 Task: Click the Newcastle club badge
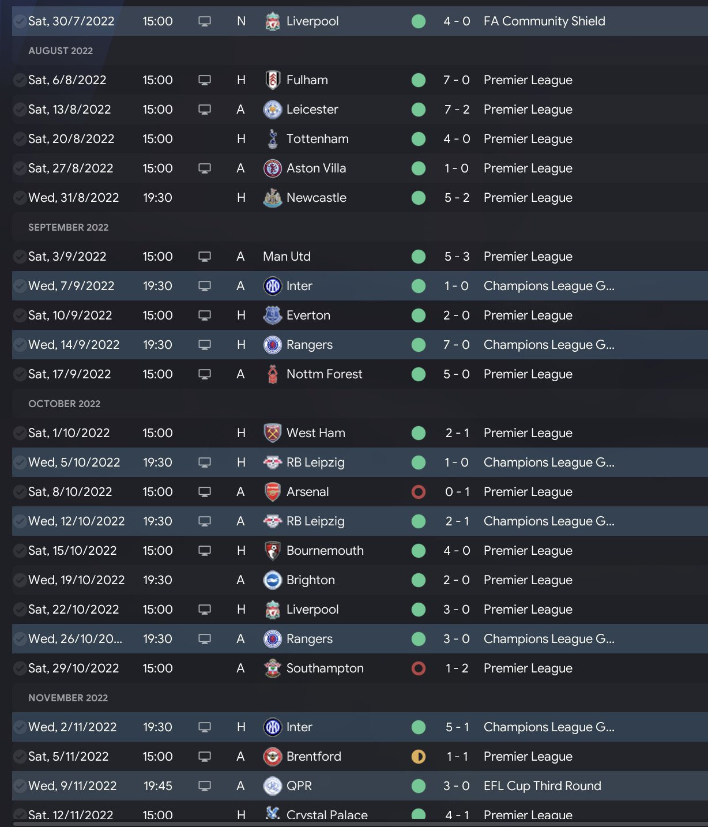pos(273,198)
